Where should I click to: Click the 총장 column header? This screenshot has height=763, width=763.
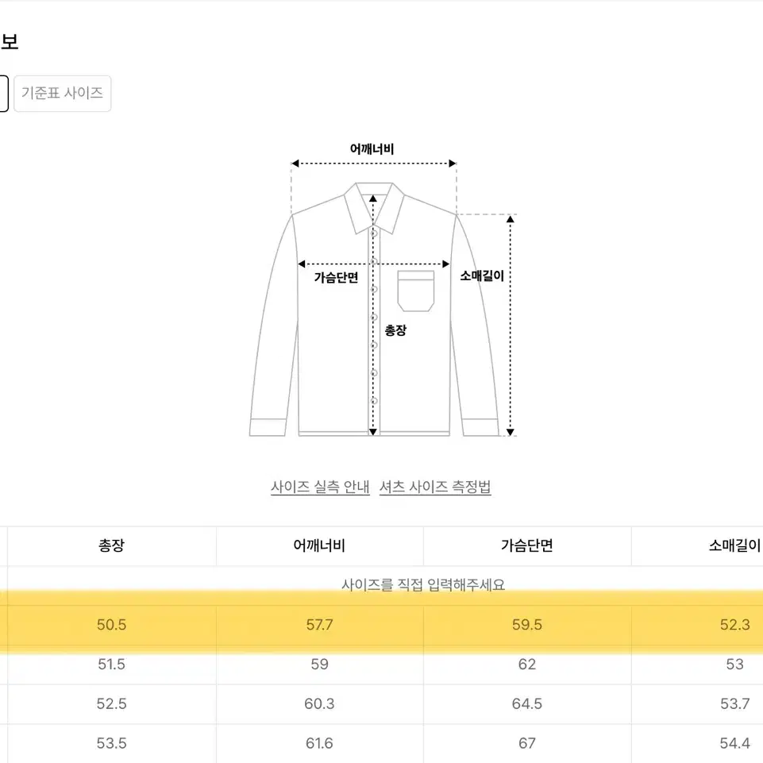tap(111, 546)
